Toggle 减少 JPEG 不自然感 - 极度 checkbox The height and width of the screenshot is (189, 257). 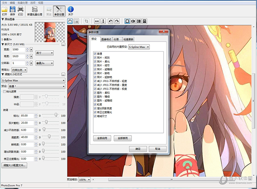[95, 89]
